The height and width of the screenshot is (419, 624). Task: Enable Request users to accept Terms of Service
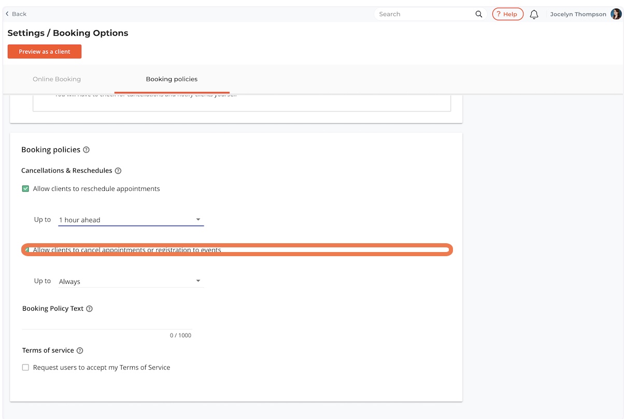click(x=25, y=368)
